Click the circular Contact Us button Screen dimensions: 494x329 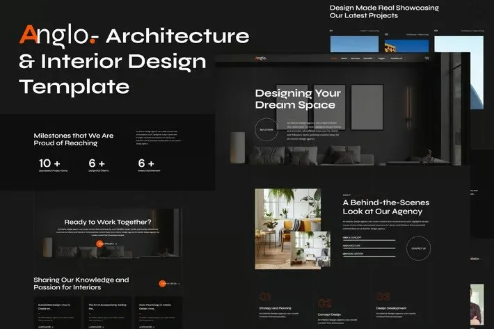pyautogui.click(x=417, y=248)
